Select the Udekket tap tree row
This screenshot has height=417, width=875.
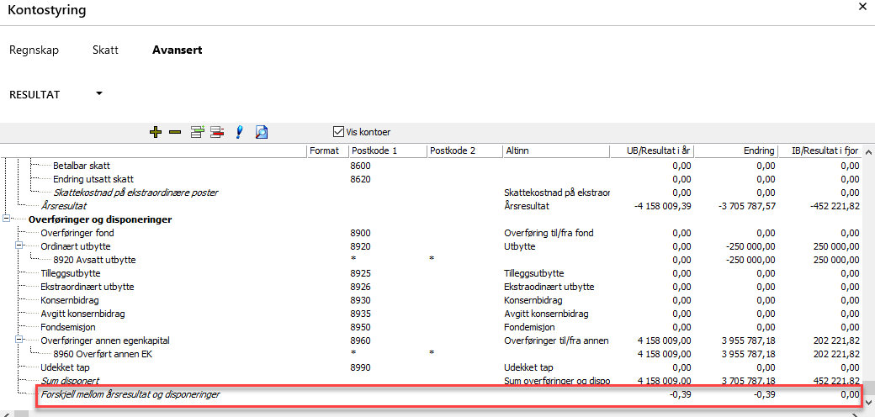65,367
